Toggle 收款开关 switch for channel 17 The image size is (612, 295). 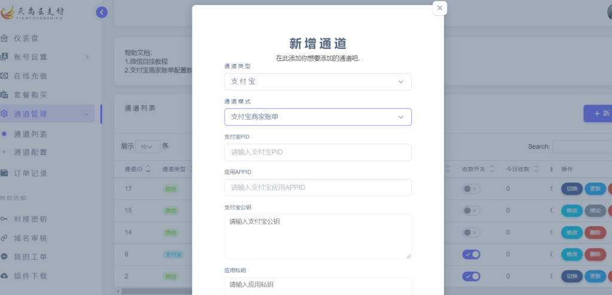pyautogui.click(x=471, y=188)
